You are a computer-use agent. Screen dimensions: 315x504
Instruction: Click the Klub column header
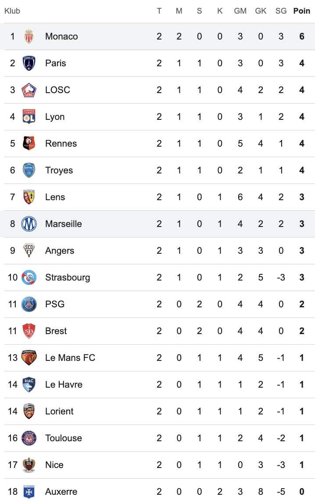click(x=12, y=11)
